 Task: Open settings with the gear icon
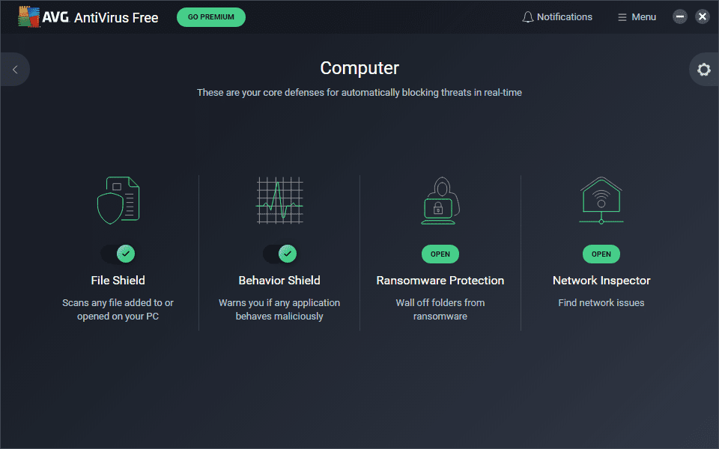coord(704,70)
